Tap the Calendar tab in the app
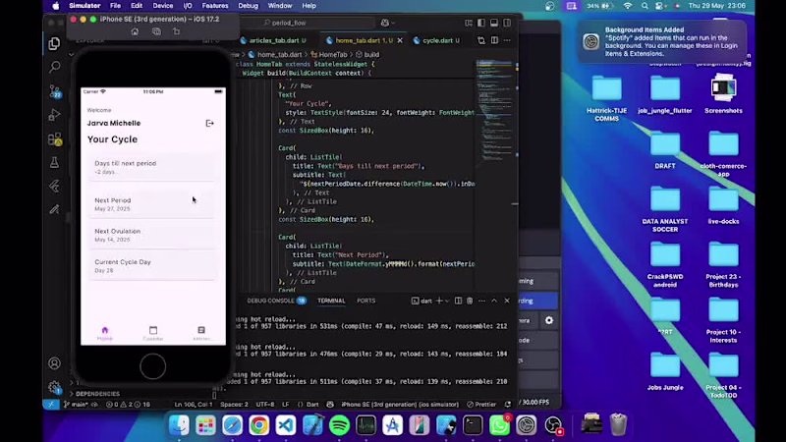The image size is (786, 442). [153, 333]
